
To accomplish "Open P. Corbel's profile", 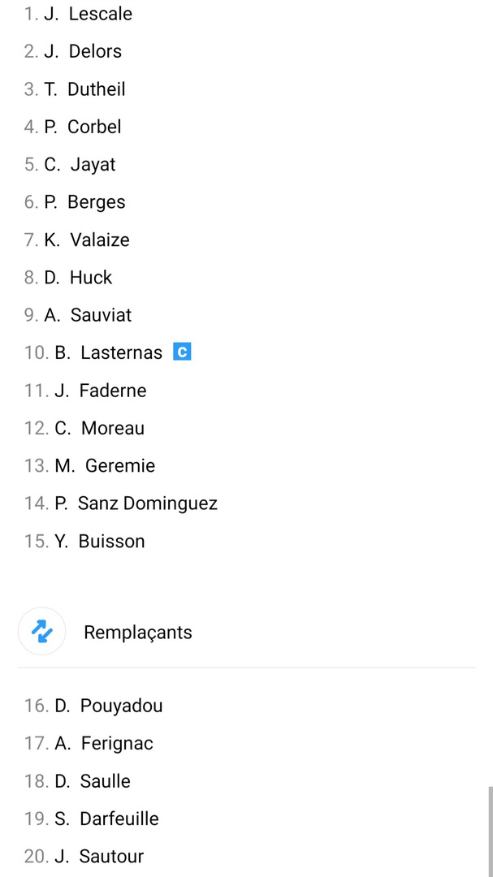I will pyautogui.click(x=83, y=127).
